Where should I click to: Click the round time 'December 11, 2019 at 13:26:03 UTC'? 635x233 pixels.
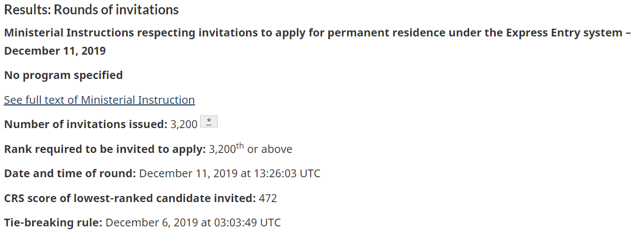coord(229,173)
